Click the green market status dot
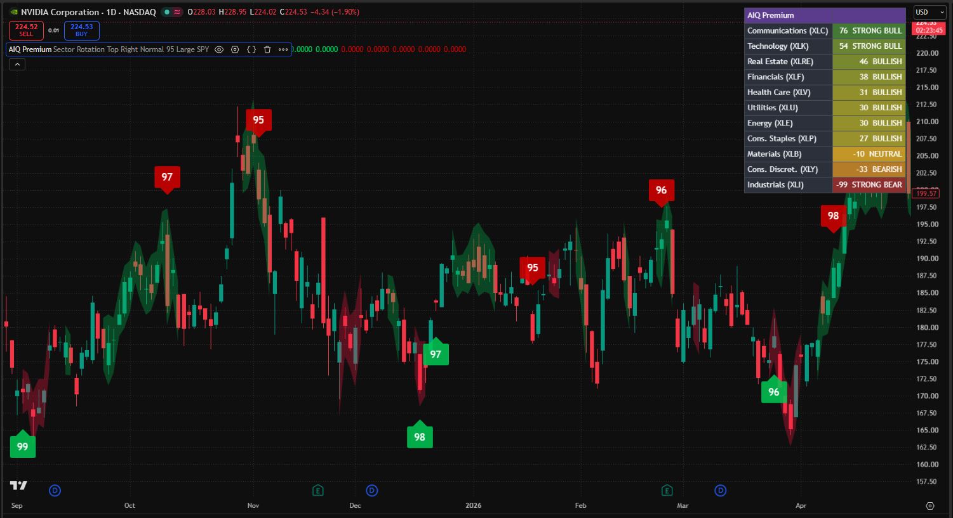 [166, 12]
